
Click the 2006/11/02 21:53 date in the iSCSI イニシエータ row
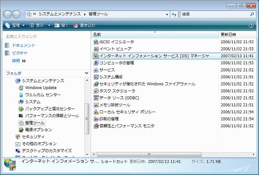pos(237,42)
